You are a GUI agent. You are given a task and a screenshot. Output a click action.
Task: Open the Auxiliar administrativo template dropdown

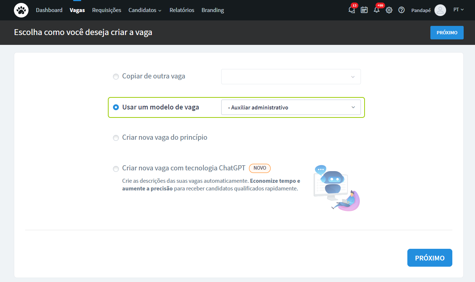pos(291,107)
